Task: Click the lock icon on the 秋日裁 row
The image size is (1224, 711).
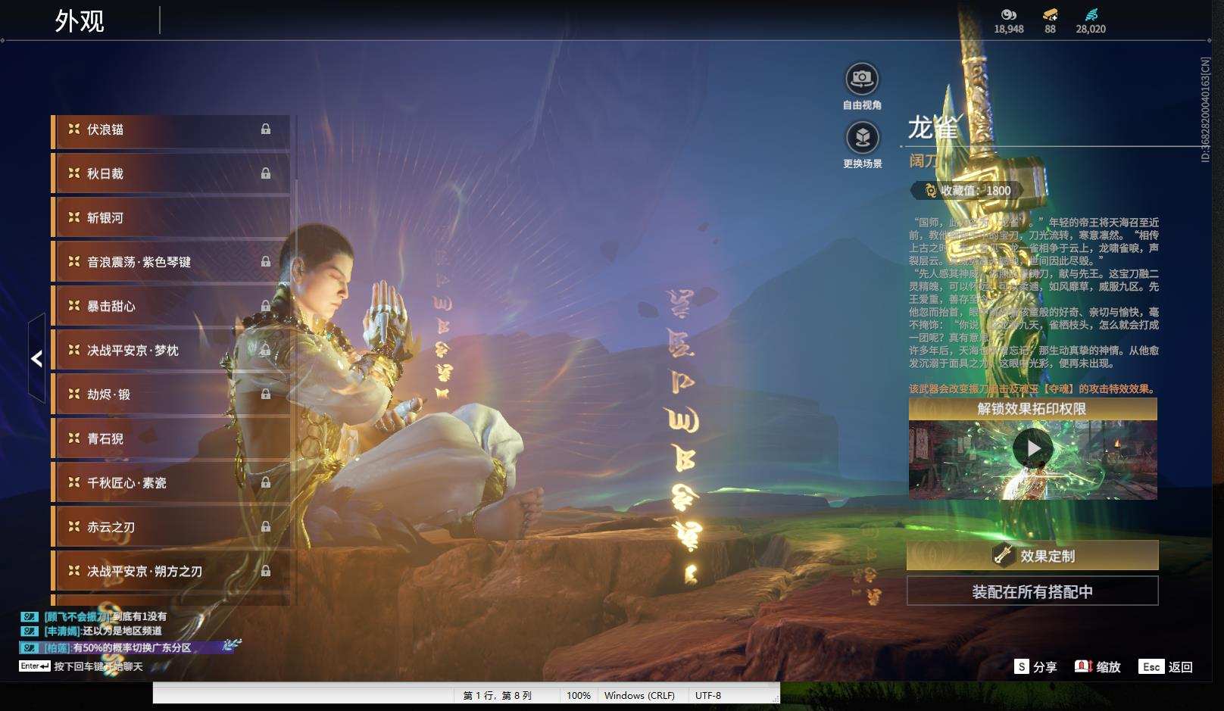Action: tap(266, 173)
